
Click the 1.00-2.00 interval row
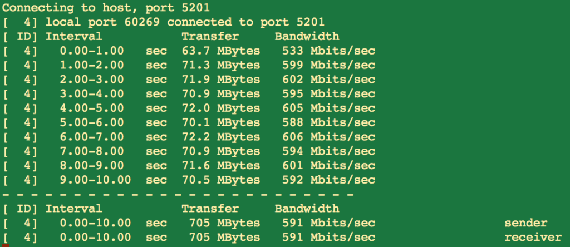point(189,66)
